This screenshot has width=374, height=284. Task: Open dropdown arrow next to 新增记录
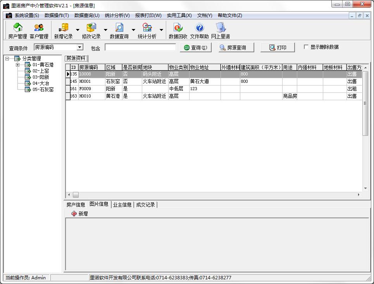(78, 30)
